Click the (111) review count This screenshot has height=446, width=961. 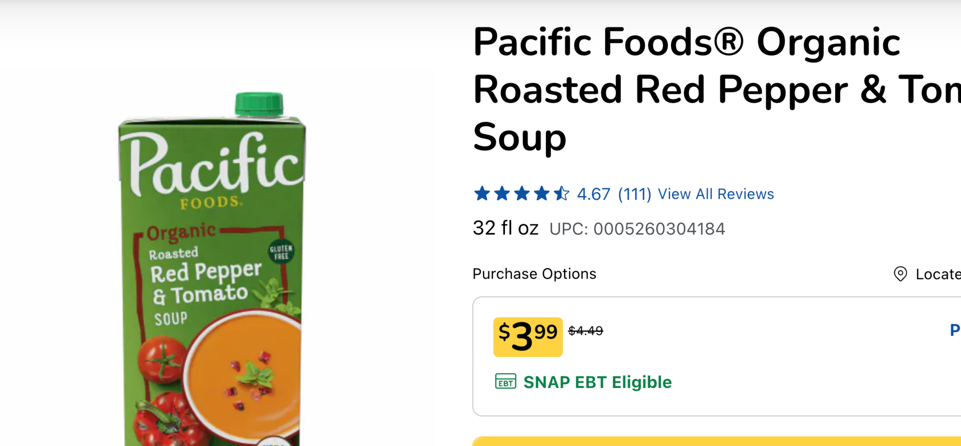tap(634, 194)
